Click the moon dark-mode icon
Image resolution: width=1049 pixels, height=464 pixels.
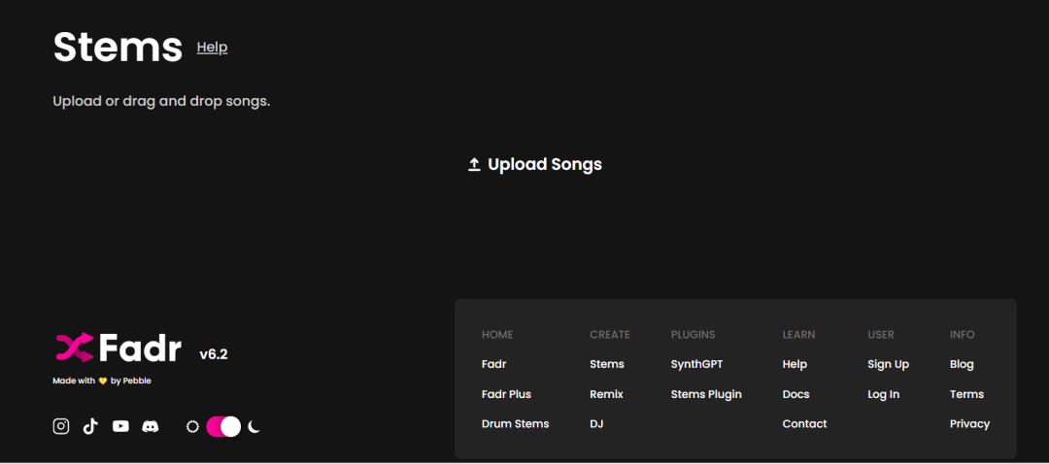point(254,426)
